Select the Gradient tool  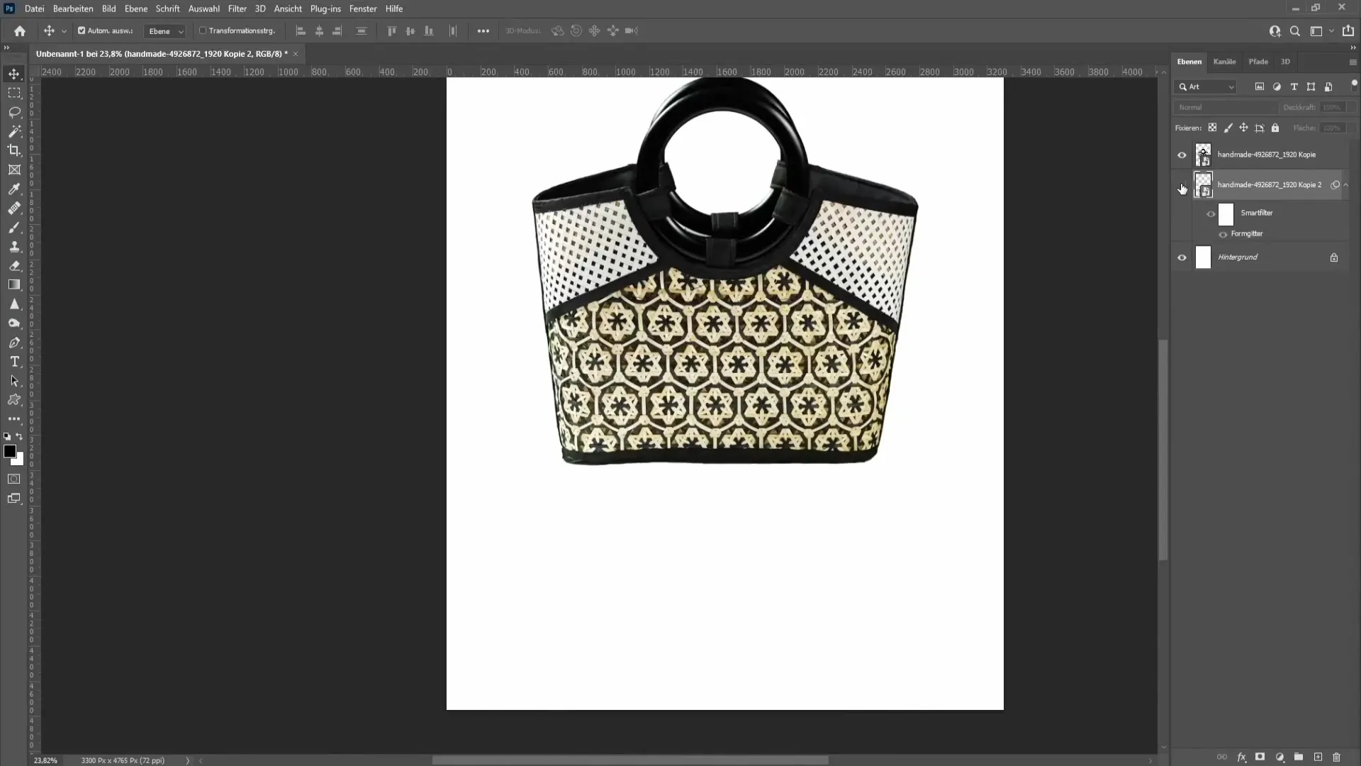point(14,284)
